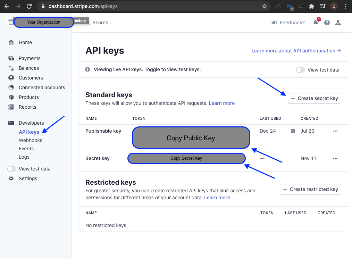Click the circular sync extension icon
Image resolution: width=352 pixels, height=259 pixels.
pyautogui.click(x=301, y=6)
